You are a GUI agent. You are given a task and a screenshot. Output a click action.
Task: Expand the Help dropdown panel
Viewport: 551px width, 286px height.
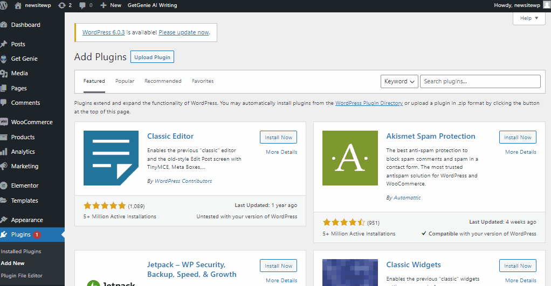529,18
